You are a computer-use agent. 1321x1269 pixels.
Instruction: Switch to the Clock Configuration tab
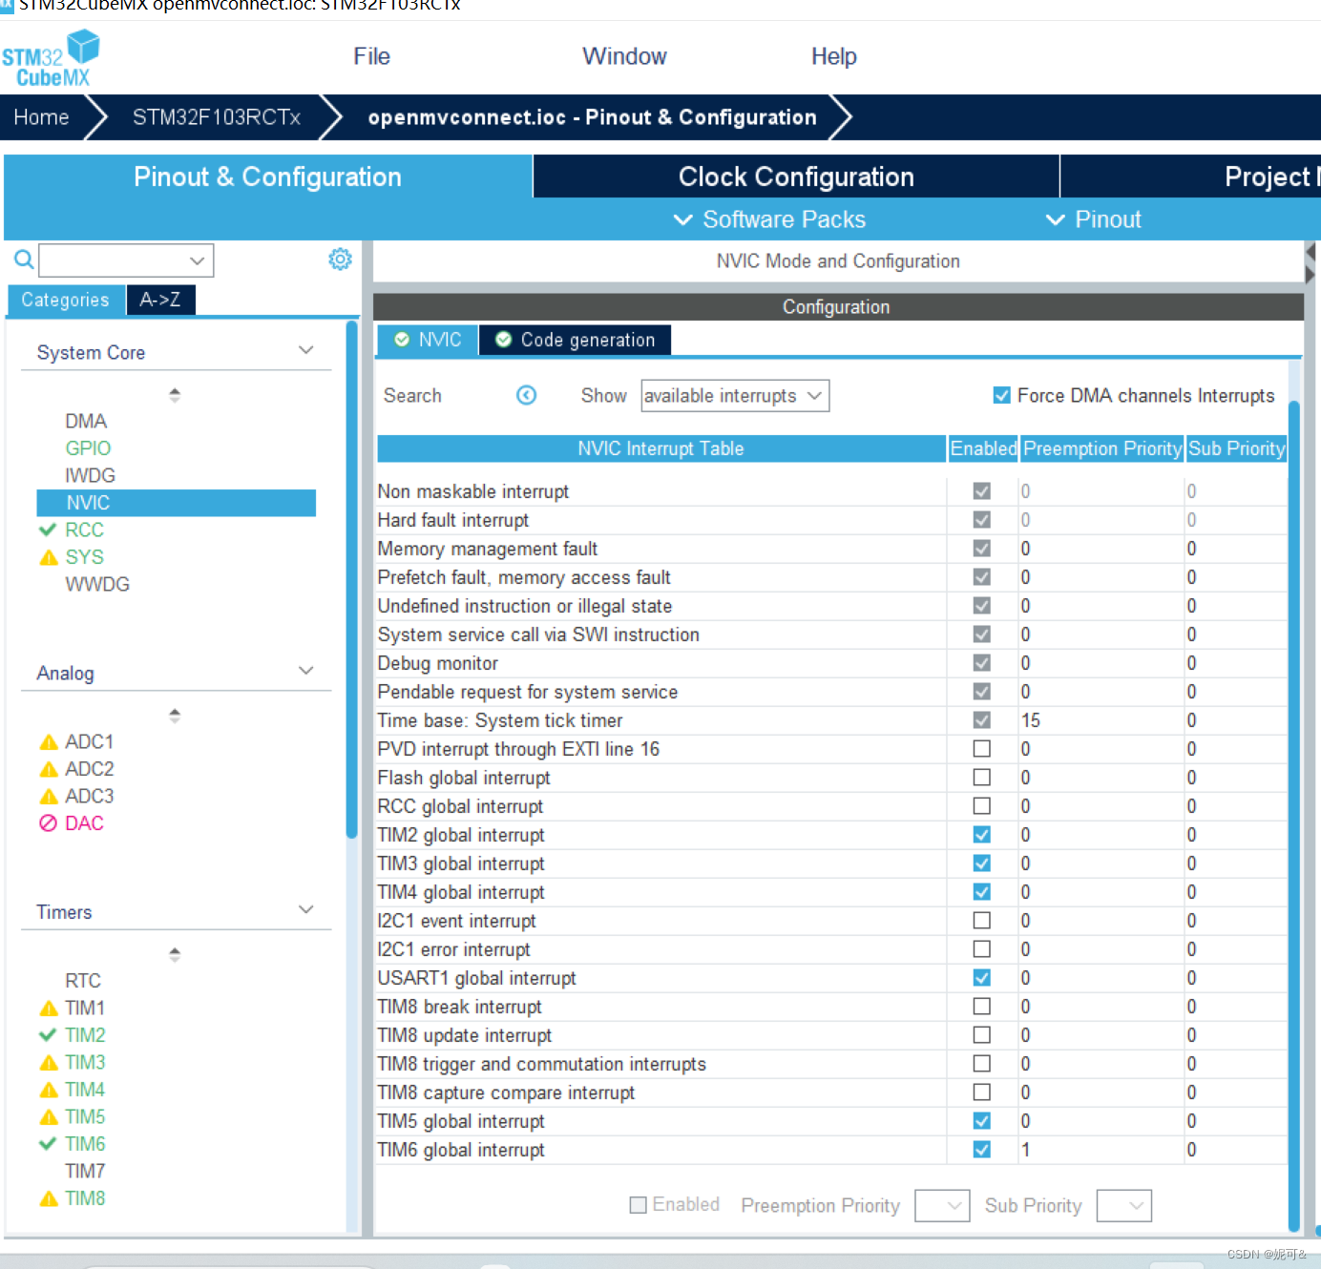tap(796, 177)
